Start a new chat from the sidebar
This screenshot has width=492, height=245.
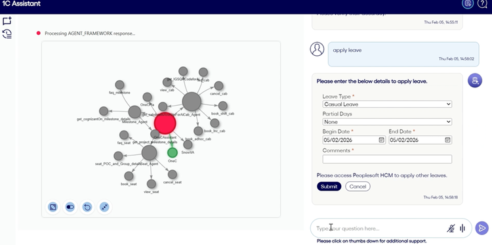point(7,21)
